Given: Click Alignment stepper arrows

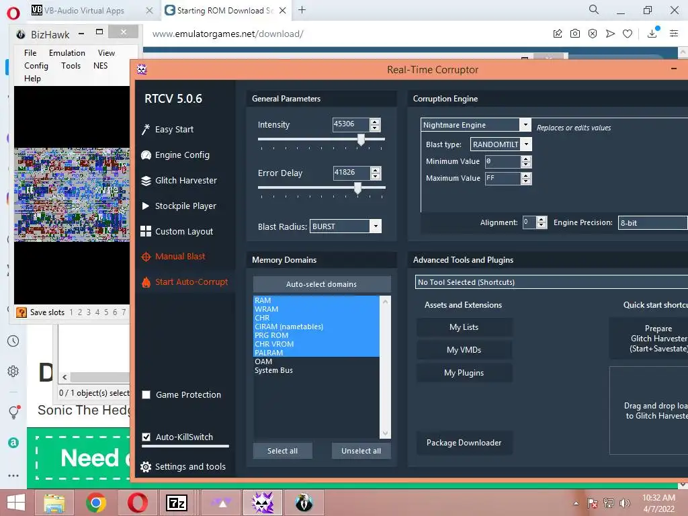Looking at the screenshot, I should point(542,222).
